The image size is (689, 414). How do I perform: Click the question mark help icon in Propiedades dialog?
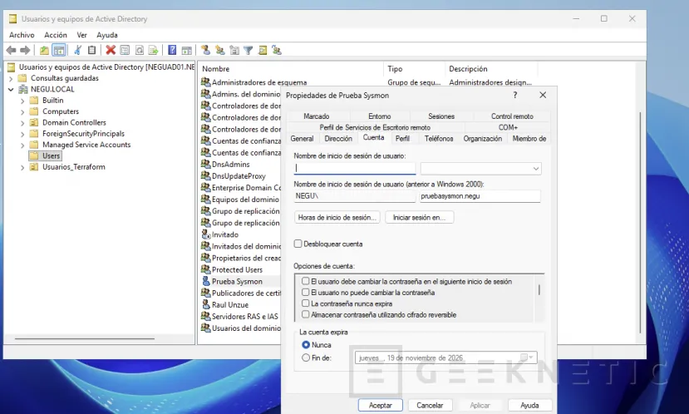tap(515, 95)
